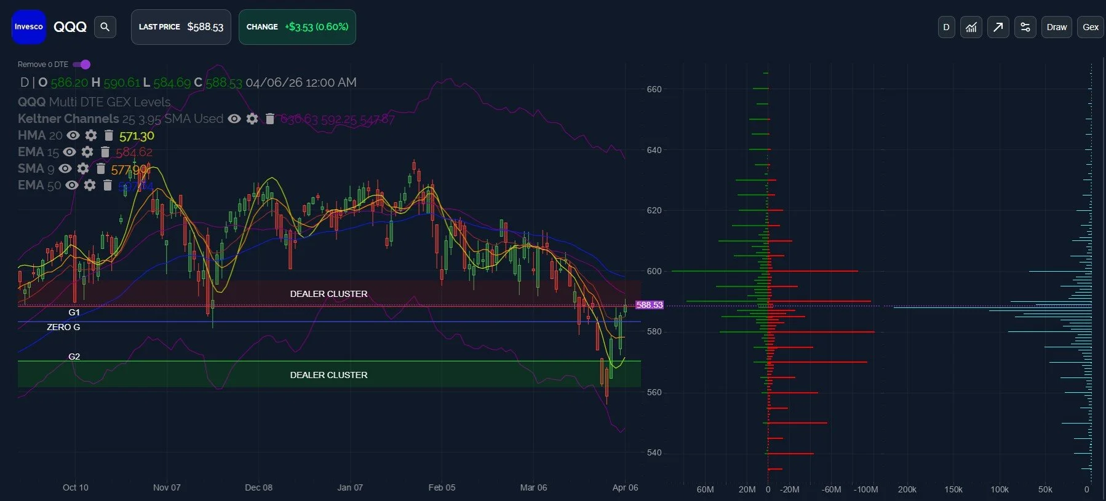Delete the SMA 9 indicator
1106x501 pixels.
pos(101,168)
